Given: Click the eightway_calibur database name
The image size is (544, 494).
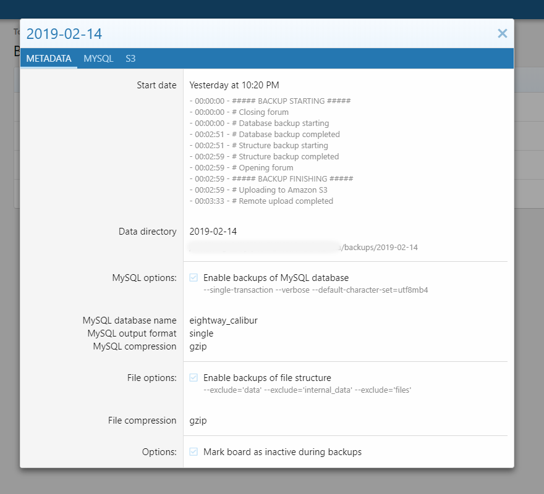Looking at the screenshot, I should point(223,320).
